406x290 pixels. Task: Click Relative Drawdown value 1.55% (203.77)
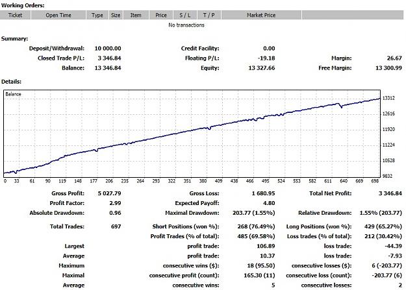pos(381,213)
